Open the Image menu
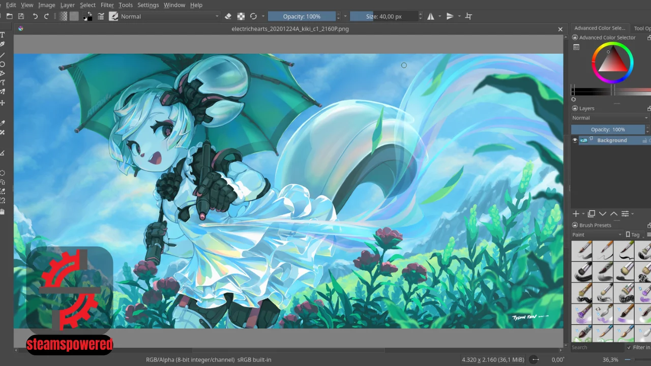This screenshot has height=366, width=651. 46,5
